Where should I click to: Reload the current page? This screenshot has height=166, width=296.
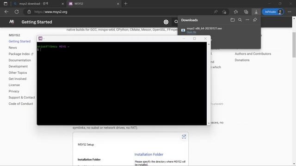(17, 12)
